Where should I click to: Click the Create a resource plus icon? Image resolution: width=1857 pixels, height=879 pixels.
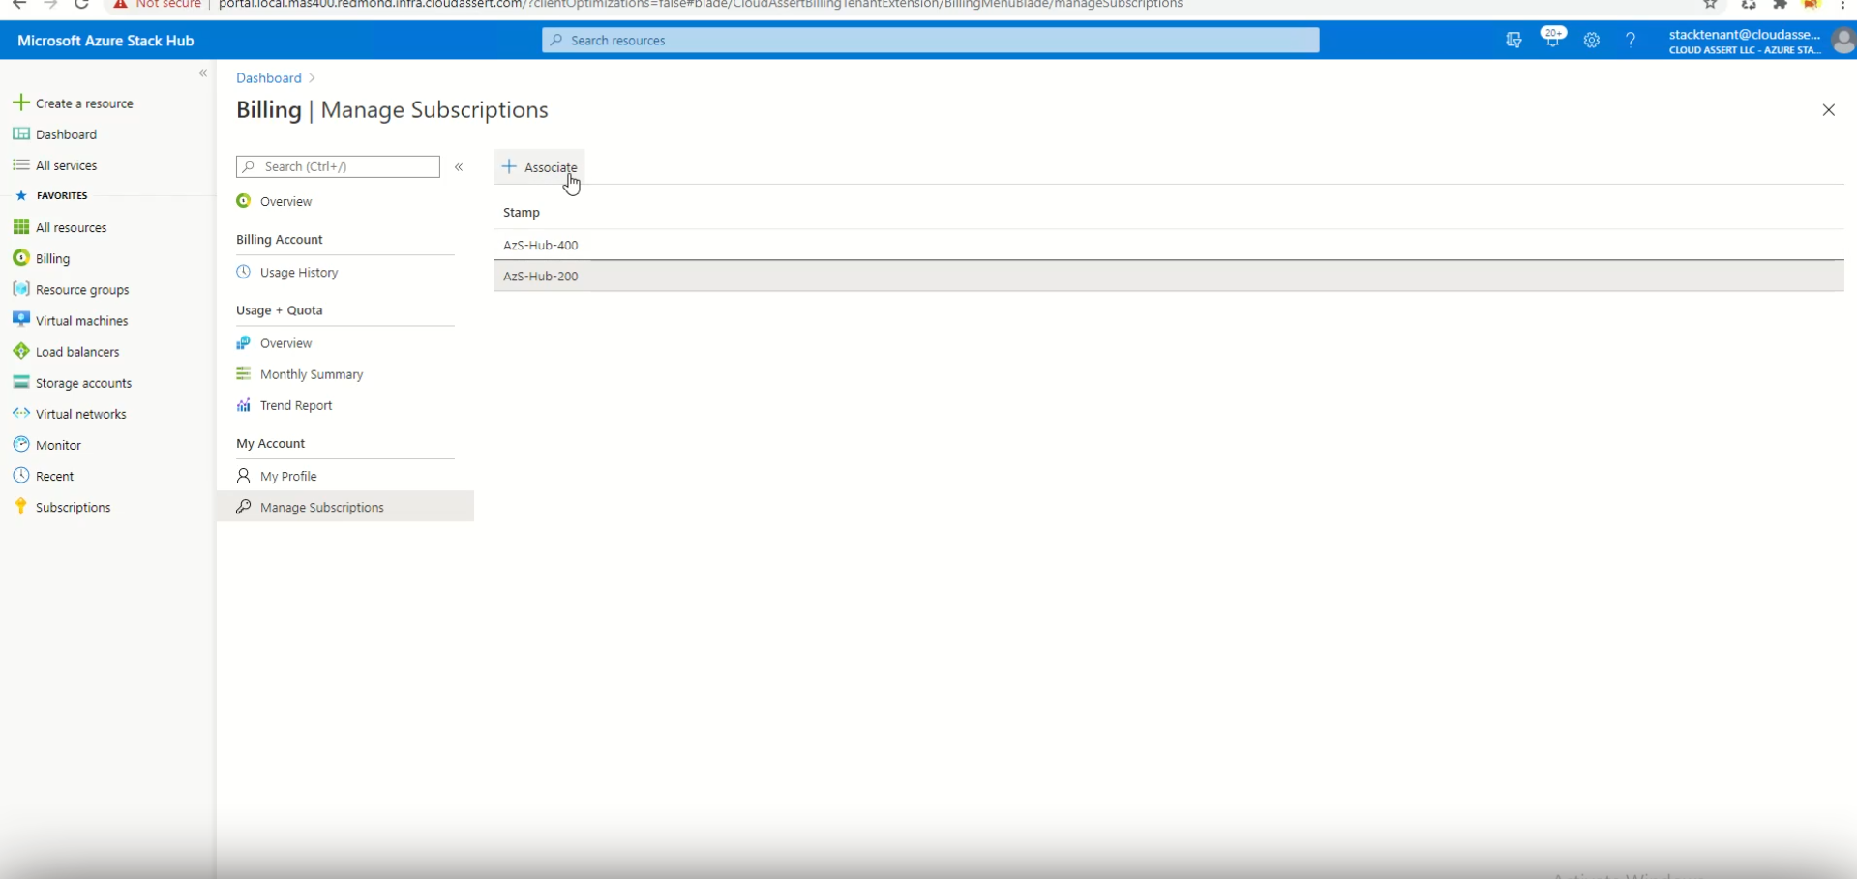[20, 103]
